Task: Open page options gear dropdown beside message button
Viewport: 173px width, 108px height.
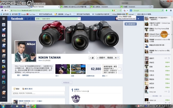Action: coord(117,58)
